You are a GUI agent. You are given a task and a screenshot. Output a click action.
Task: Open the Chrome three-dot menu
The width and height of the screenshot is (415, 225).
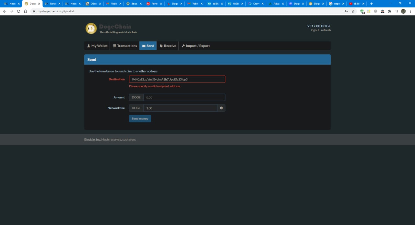tap(410, 11)
